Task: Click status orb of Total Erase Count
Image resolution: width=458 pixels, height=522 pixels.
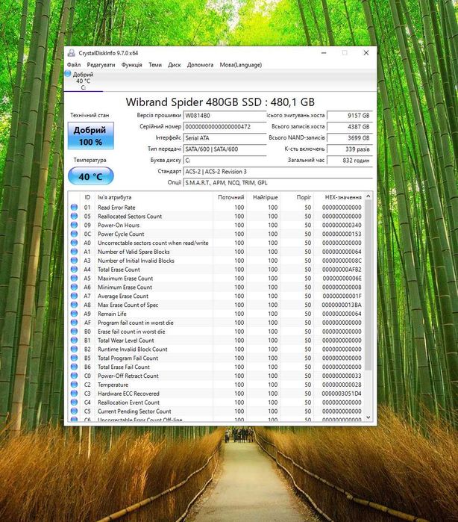Action: click(x=74, y=270)
